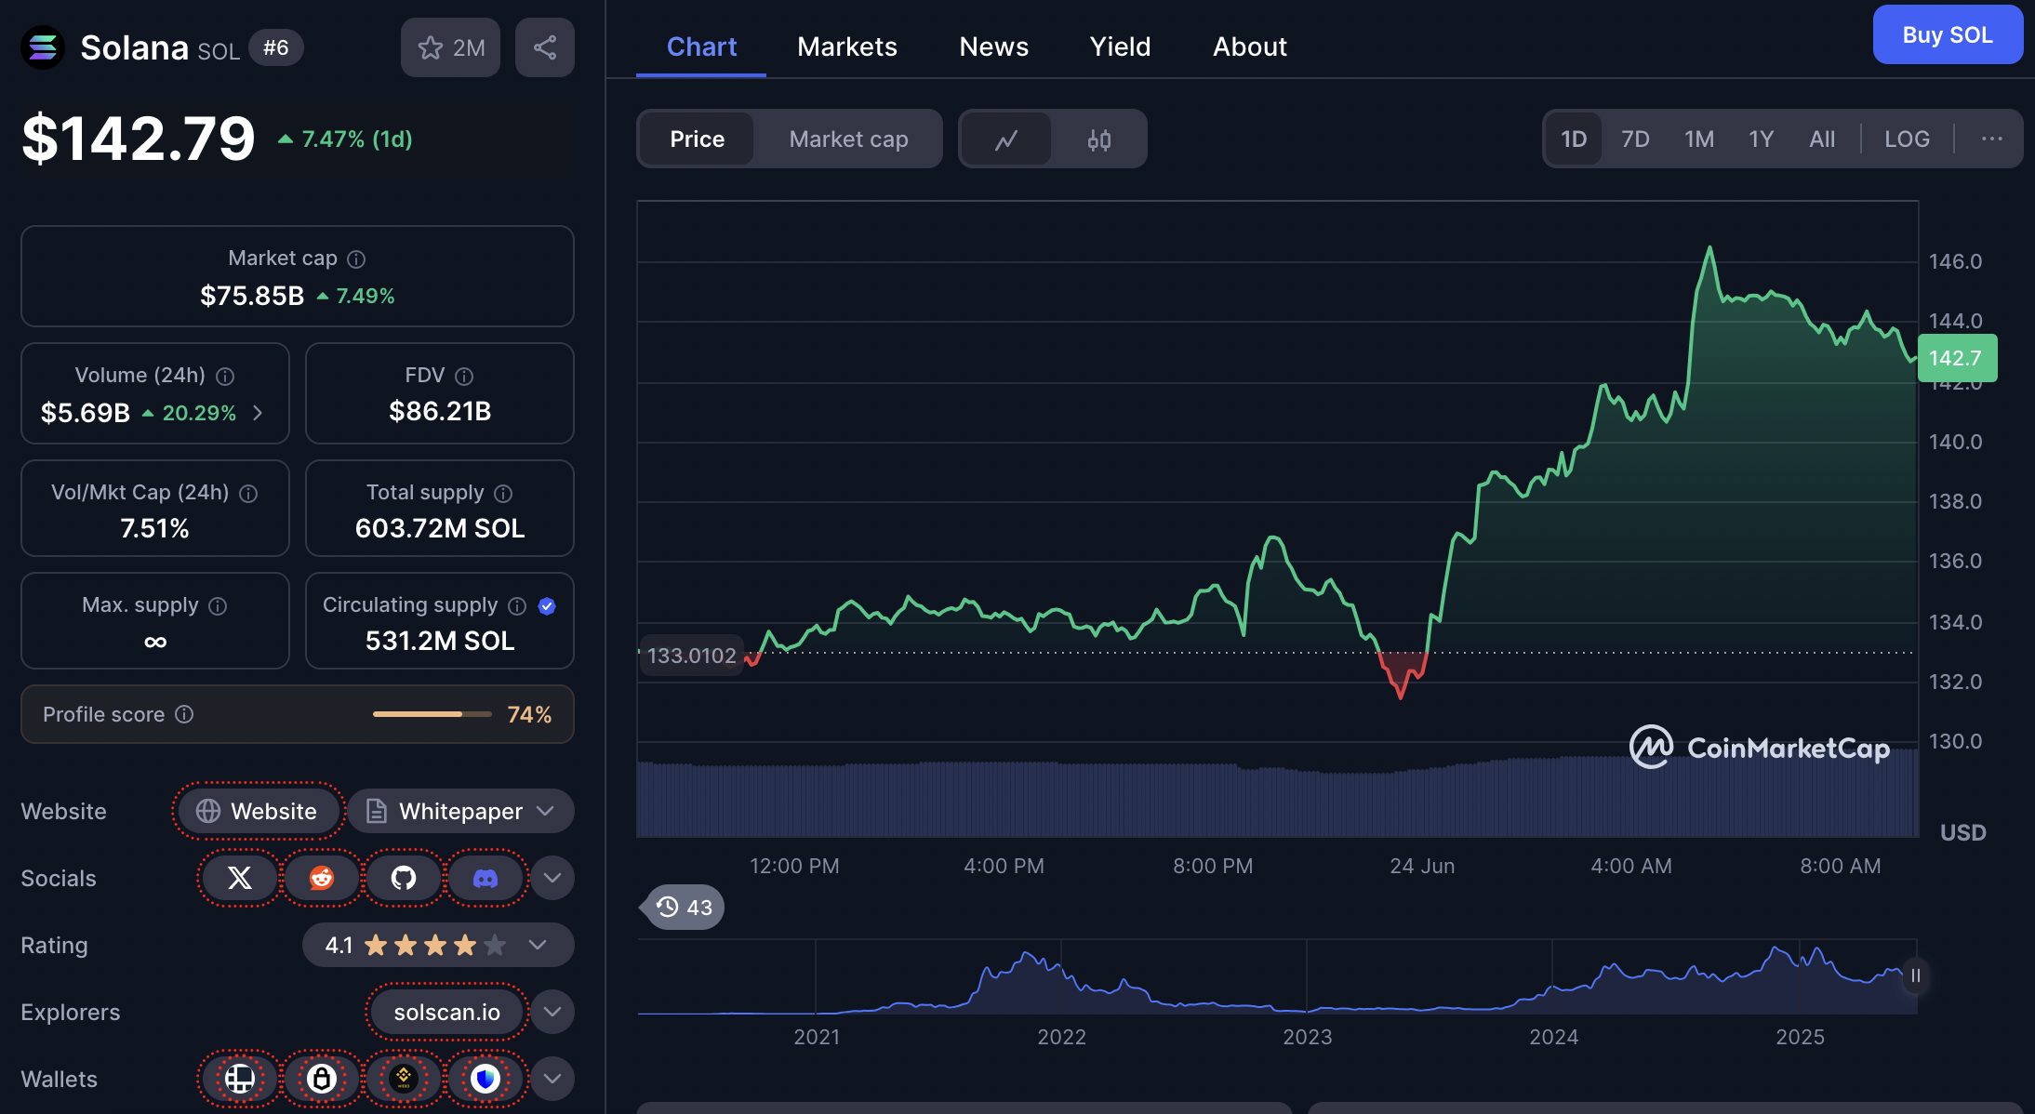The width and height of the screenshot is (2035, 1114).
Task: Open the Markets tab
Action: pyautogui.click(x=847, y=46)
